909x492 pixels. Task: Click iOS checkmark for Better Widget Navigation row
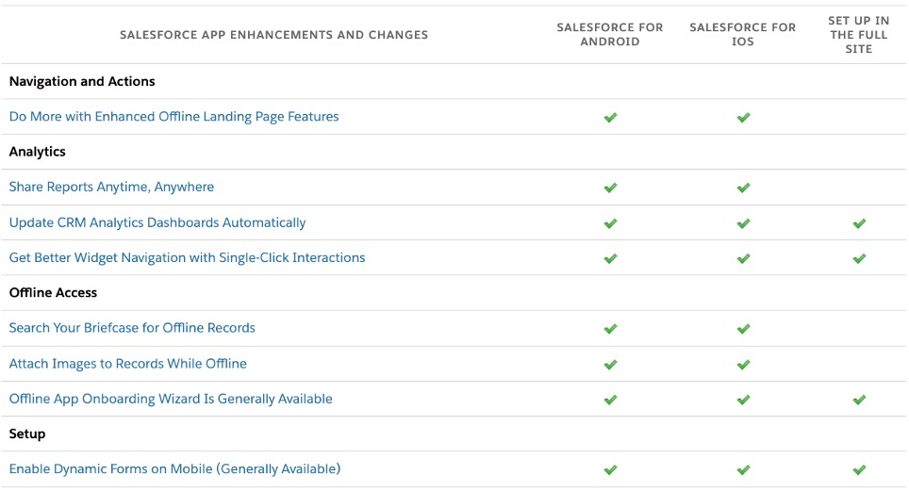pyautogui.click(x=744, y=258)
